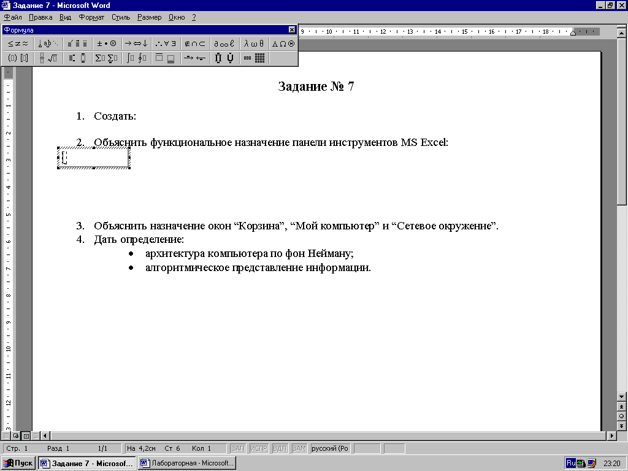This screenshot has height=471, width=628.
Task: Expand the integral templates palette (∫)
Action: [x=136, y=58]
